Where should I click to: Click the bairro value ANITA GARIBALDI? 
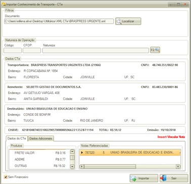(36, 99)
